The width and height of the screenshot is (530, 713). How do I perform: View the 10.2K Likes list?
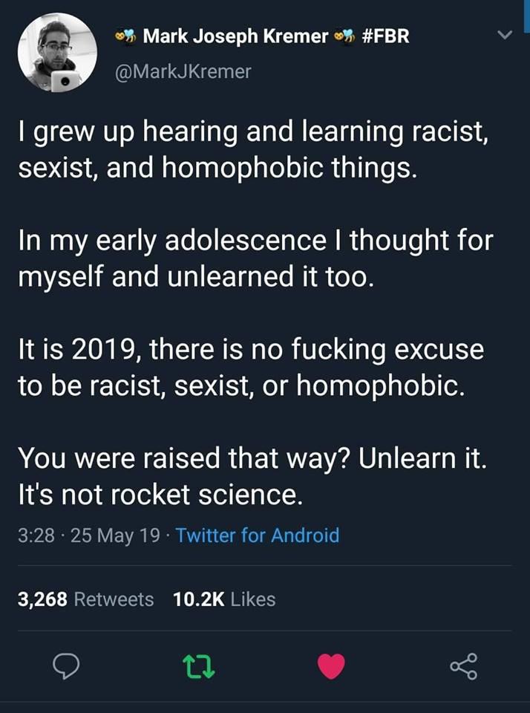[x=223, y=599]
